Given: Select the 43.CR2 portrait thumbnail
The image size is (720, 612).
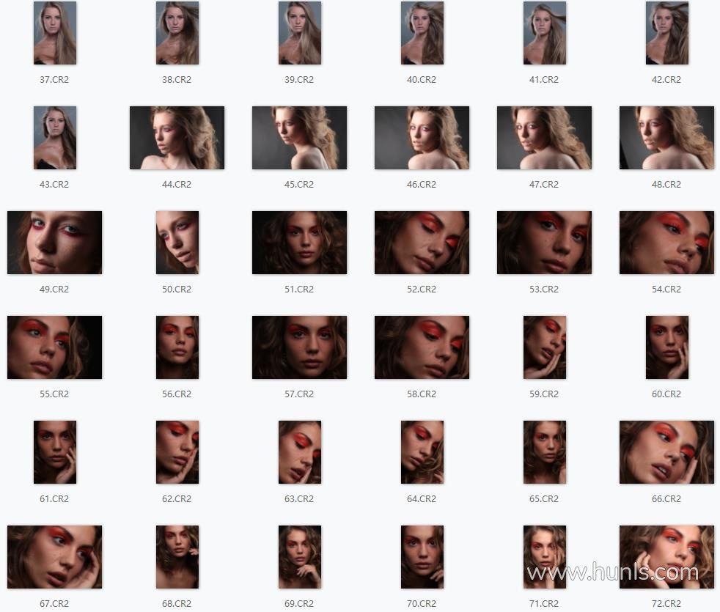Looking at the screenshot, I should pyautogui.click(x=55, y=138).
